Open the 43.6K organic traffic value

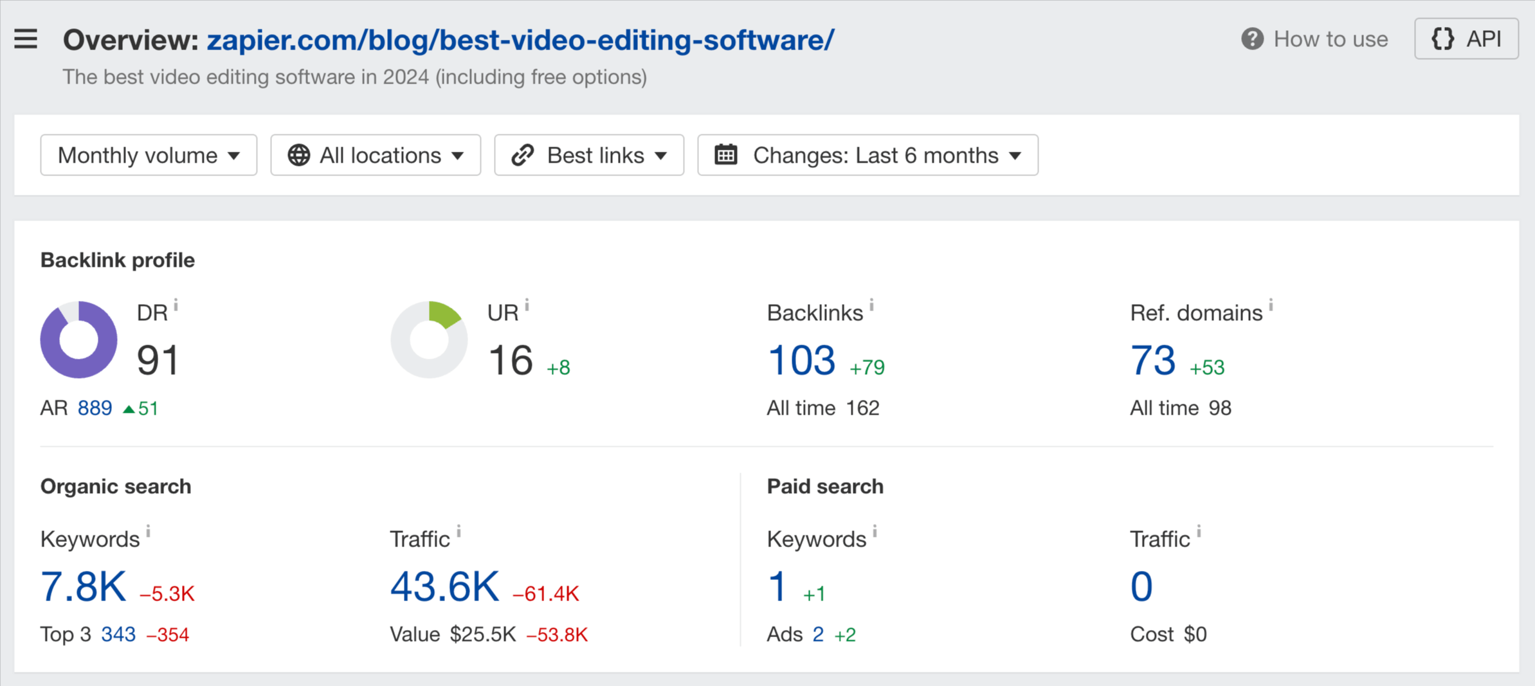tap(444, 586)
